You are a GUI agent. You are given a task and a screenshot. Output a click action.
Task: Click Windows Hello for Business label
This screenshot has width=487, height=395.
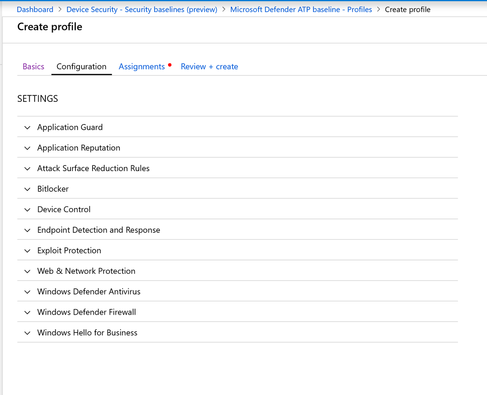pyautogui.click(x=87, y=333)
